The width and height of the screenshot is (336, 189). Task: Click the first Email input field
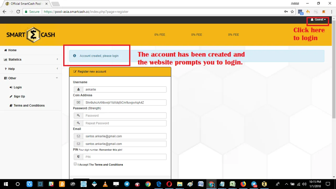point(124,136)
